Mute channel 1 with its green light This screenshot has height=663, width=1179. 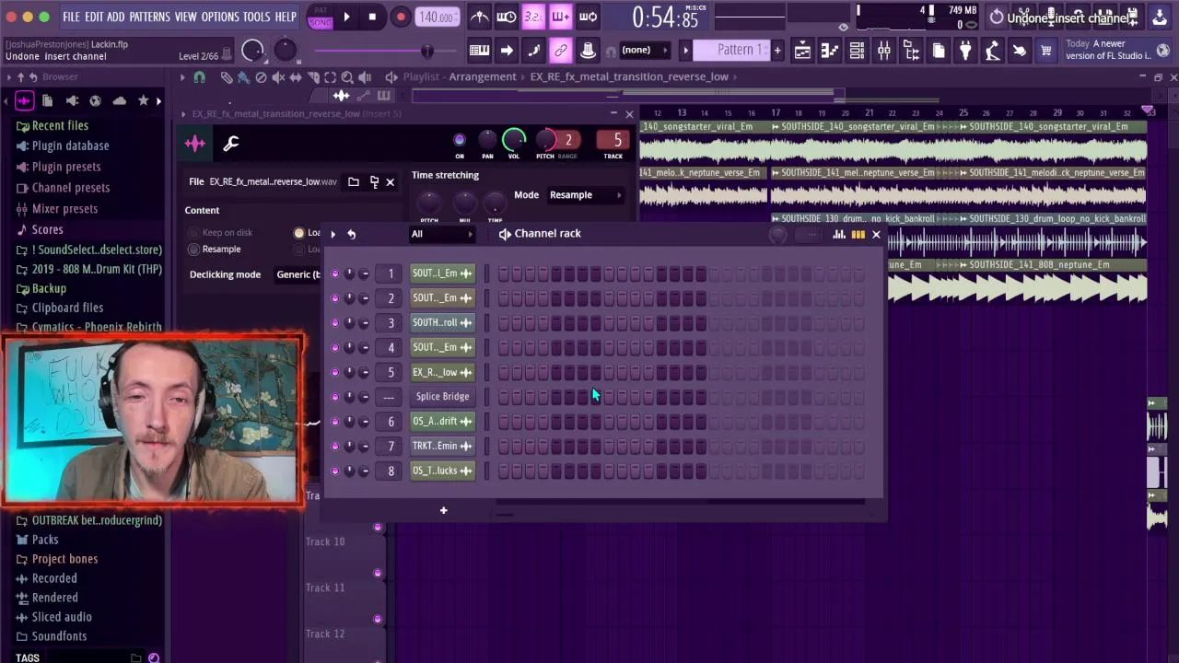(x=334, y=273)
